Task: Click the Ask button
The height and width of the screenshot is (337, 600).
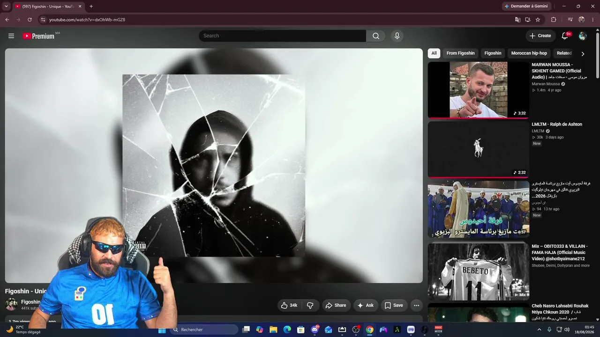Action: pyautogui.click(x=366, y=305)
